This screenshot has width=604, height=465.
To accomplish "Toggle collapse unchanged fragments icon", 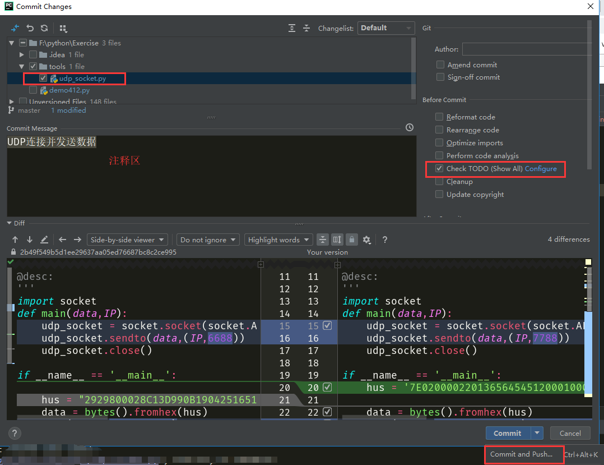I will (322, 240).
